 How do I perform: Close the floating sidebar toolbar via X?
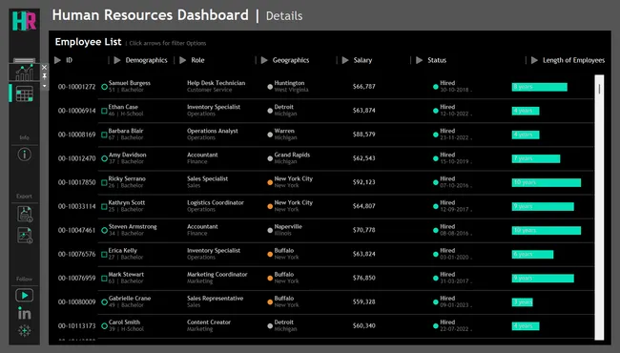[x=44, y=68]
